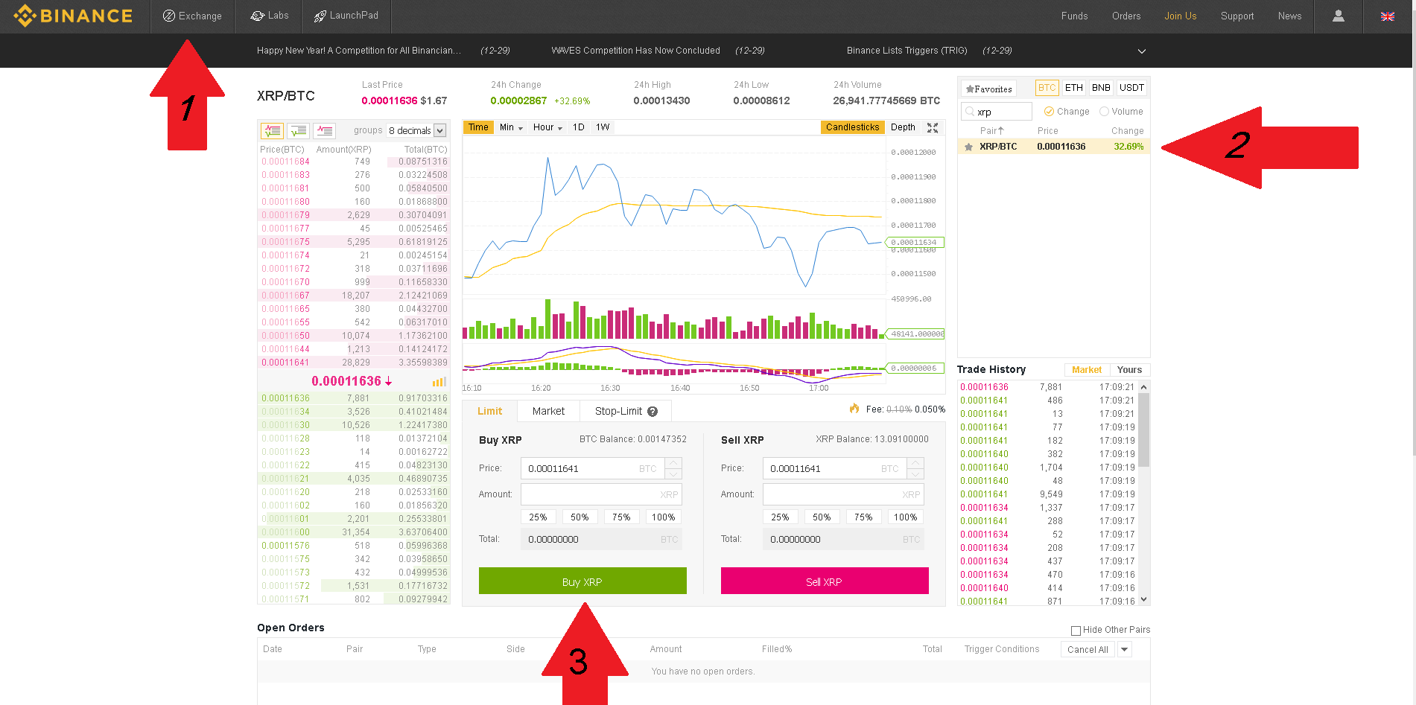This screenshot has height=705, width=1416.
Task: Click the order book bars icon
Action: [x=439, y=382]
